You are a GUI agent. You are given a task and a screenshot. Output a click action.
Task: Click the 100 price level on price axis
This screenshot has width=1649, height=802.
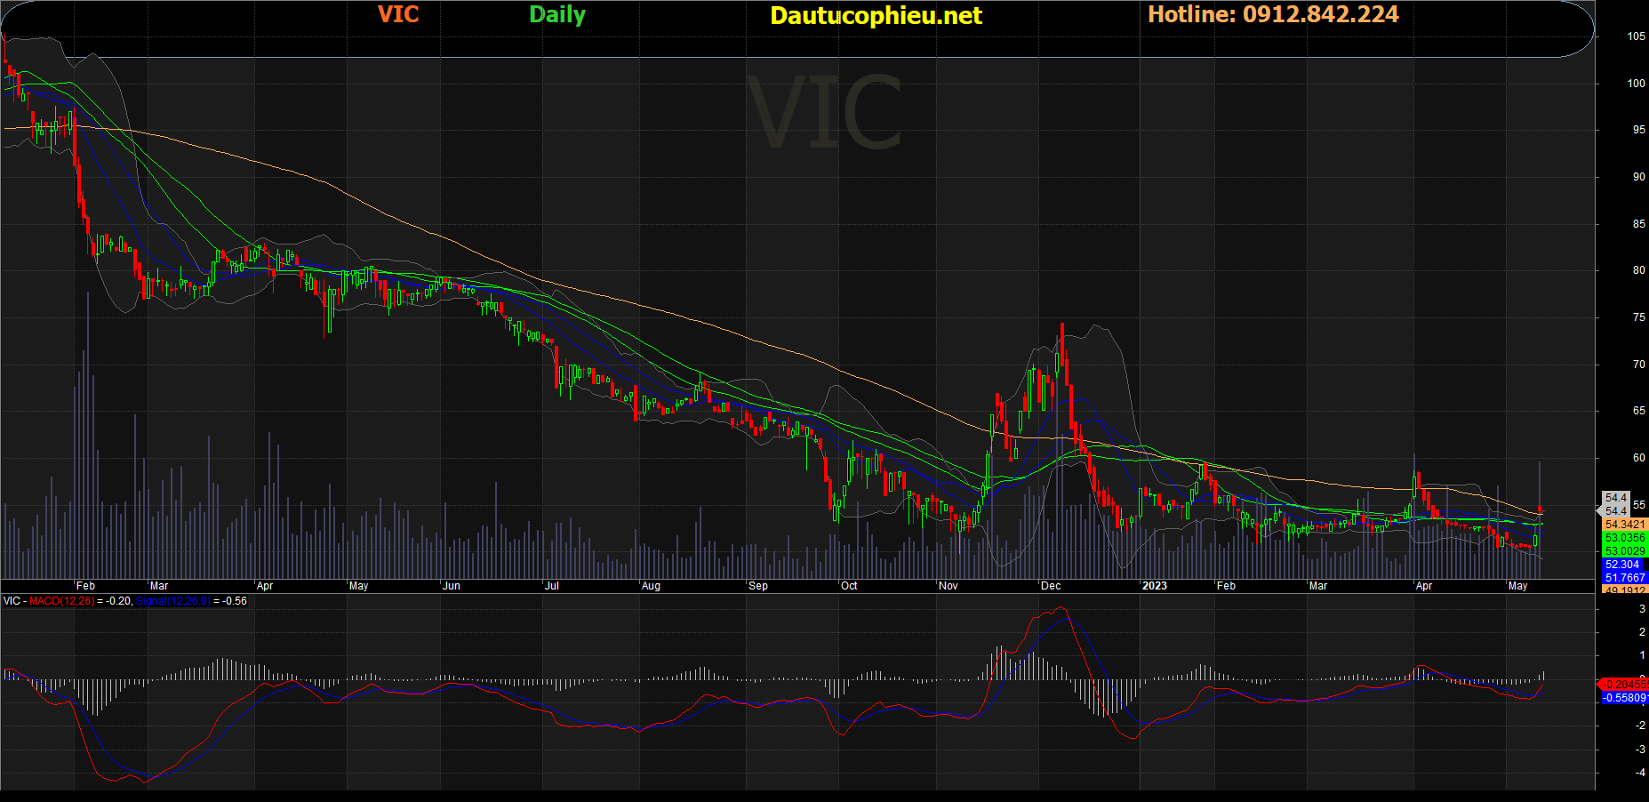[x=1636, y=84]
